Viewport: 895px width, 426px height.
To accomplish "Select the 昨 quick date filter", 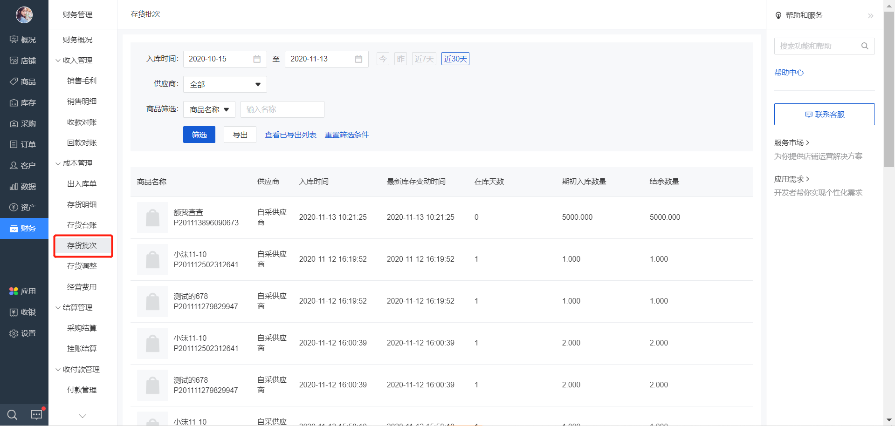I will point(400,59).
